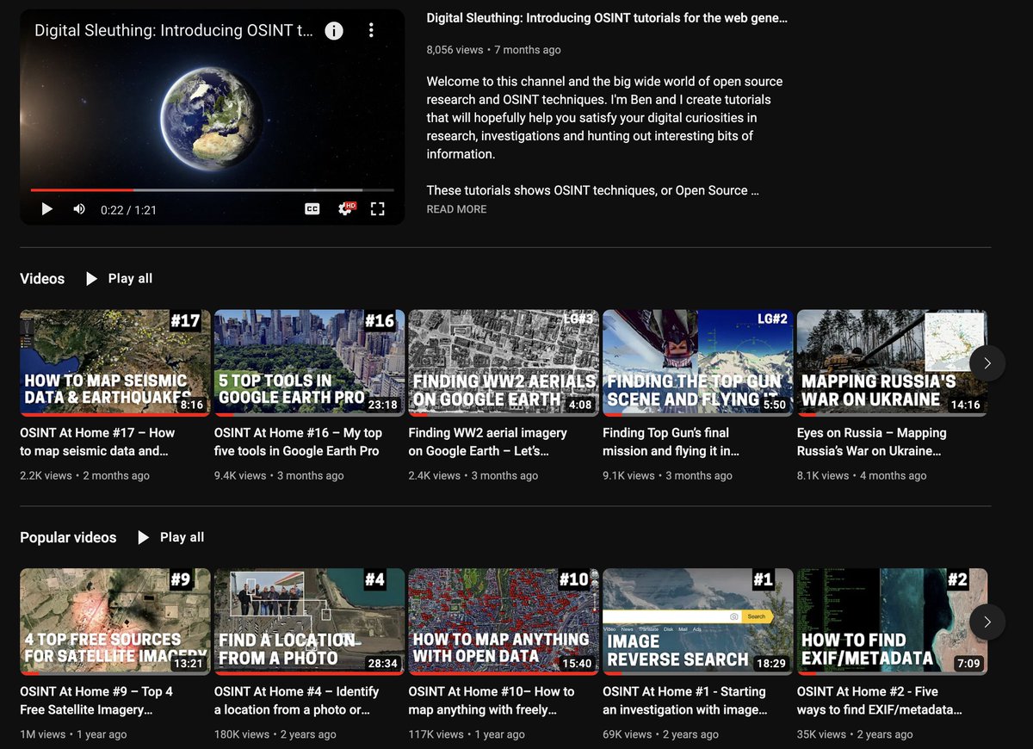
Task: Click the OSINT At Home #17 video title
Action: tap(97, 442)
